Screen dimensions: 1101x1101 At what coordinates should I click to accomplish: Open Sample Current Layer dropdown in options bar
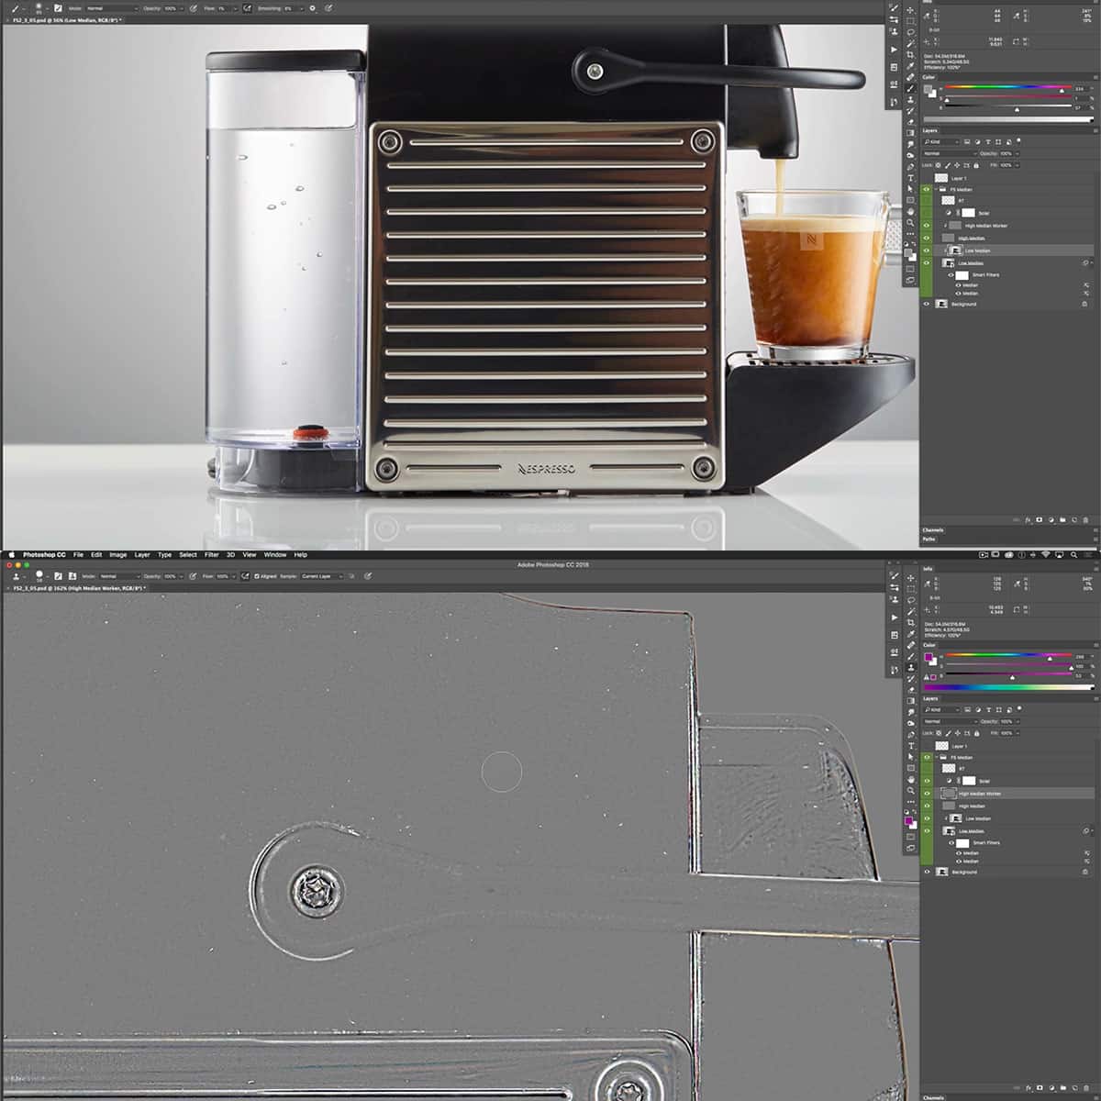point(322,576)
